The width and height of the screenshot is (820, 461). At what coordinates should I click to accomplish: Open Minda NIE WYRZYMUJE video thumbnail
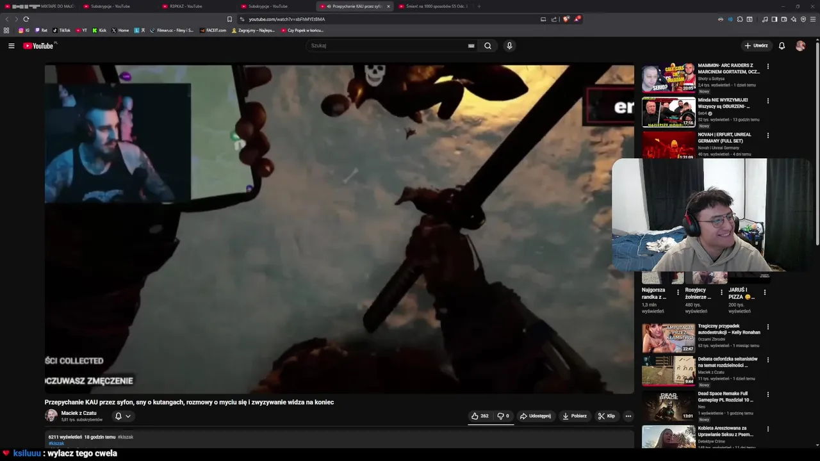pos(668,112)
